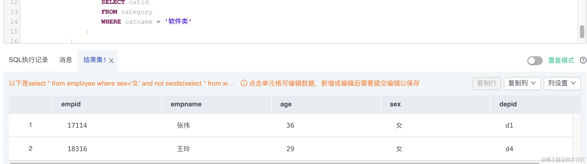Click the result table horizontal scrollbar
The height and width of the screenshot is (164, 587).
(x=274, y=163)
